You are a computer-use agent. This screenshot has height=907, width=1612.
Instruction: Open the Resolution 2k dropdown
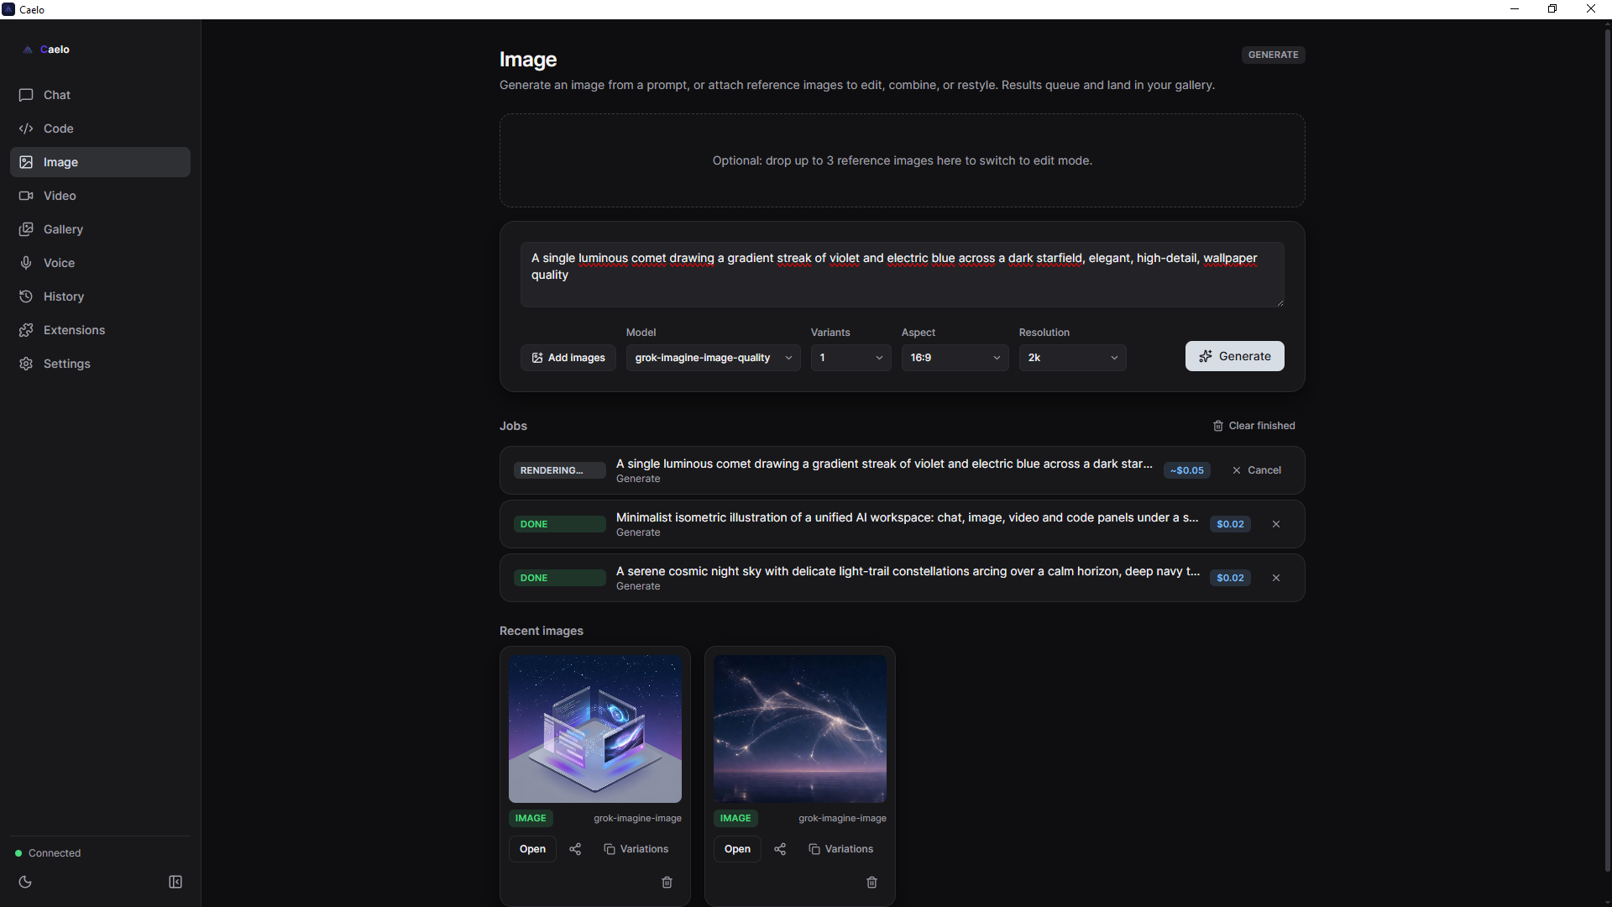[x=1072, y=358]
